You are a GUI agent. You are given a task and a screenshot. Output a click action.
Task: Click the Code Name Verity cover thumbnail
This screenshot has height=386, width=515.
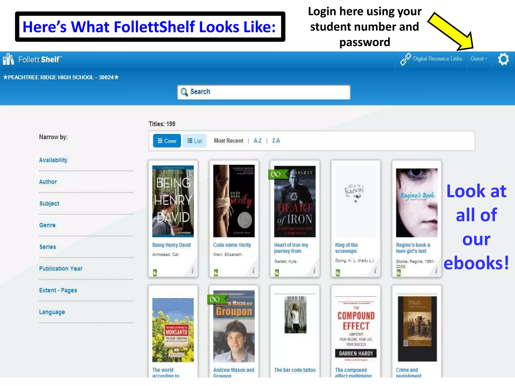tap(234, 201)
